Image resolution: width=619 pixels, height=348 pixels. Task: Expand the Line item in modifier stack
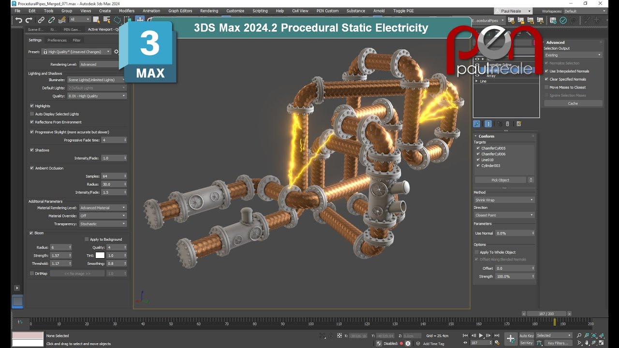pos(477,81)
